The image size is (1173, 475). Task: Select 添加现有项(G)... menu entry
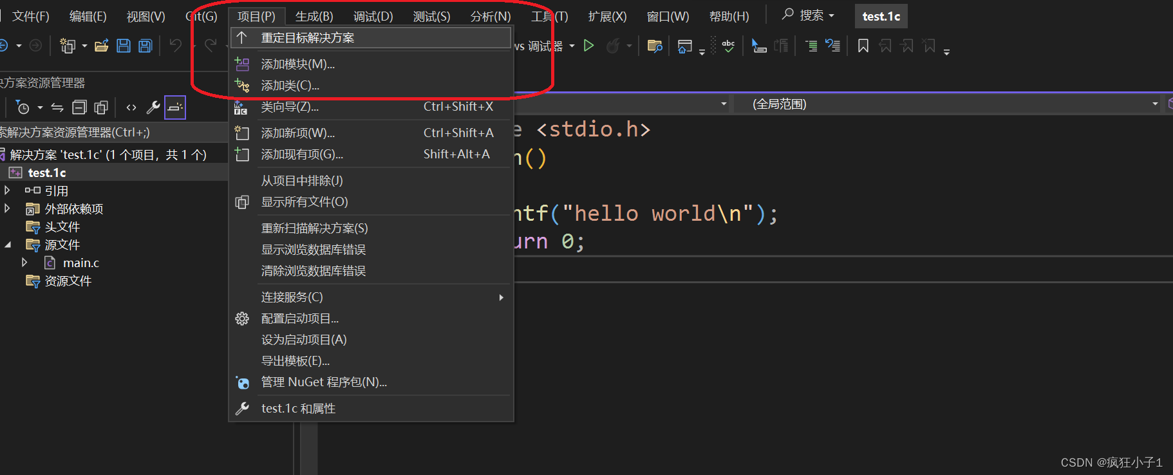[371, 154]
